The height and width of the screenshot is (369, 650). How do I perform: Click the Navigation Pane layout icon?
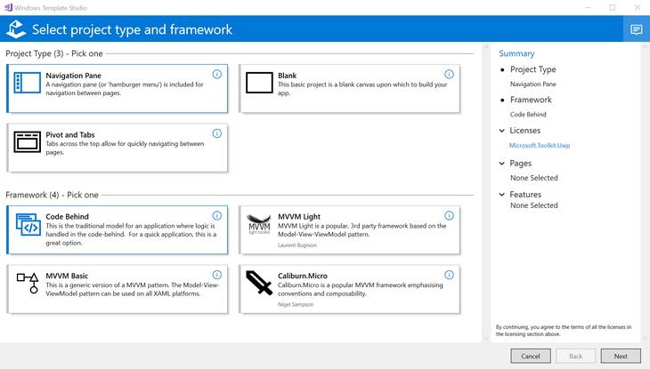[x=28, y=83]
